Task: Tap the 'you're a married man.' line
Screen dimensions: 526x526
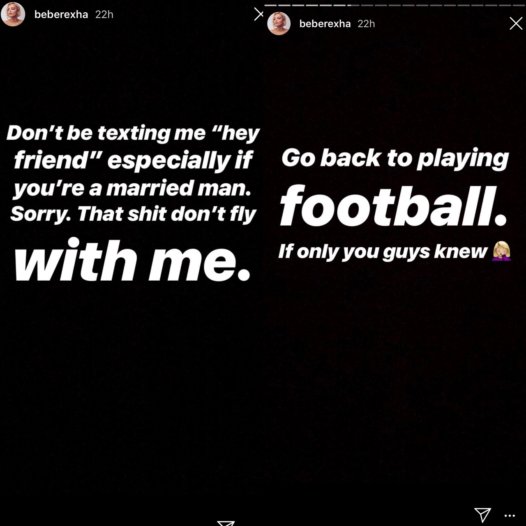Action: pyautogui.click(x=132, y=189)
